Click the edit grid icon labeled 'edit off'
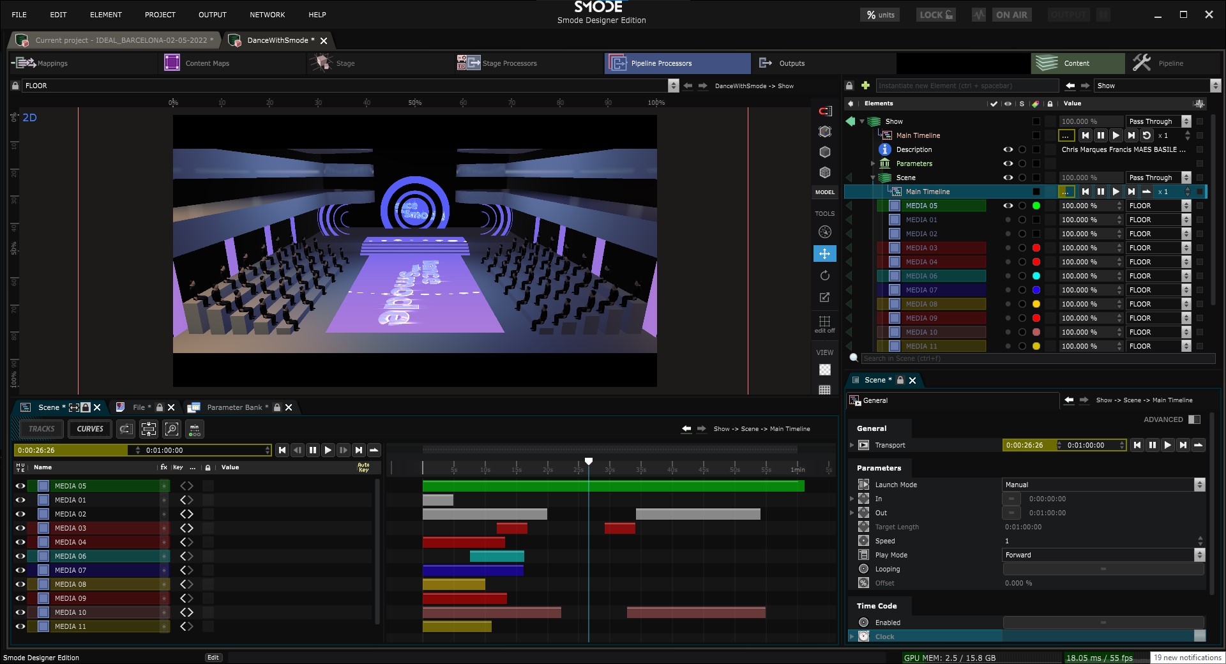 [x=824, y=322]
